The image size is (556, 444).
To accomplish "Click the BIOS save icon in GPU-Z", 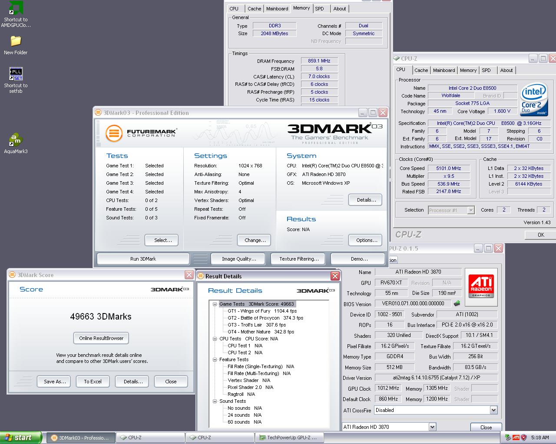I will [x=457, y=304].
